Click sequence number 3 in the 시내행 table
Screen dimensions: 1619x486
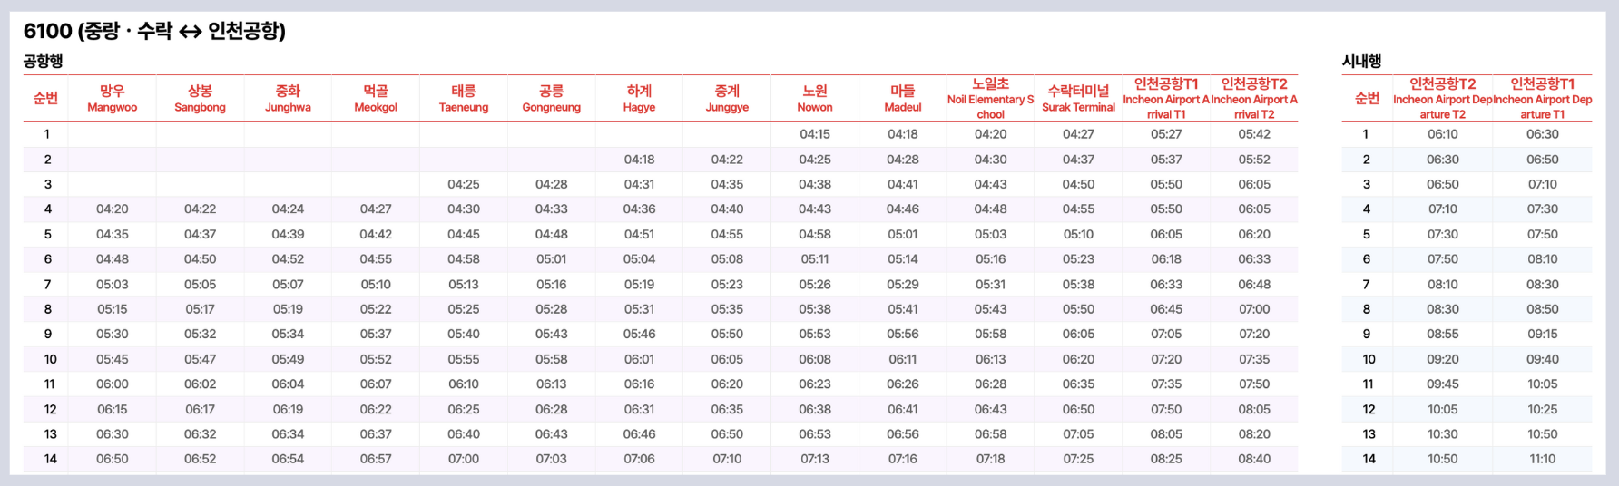coord(1367,184)
